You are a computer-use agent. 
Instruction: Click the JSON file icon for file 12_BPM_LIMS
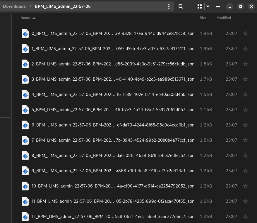(x=25, y=217)
